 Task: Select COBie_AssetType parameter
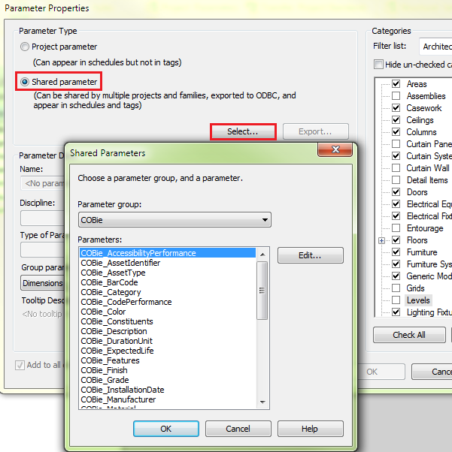(x=168, y=273)
